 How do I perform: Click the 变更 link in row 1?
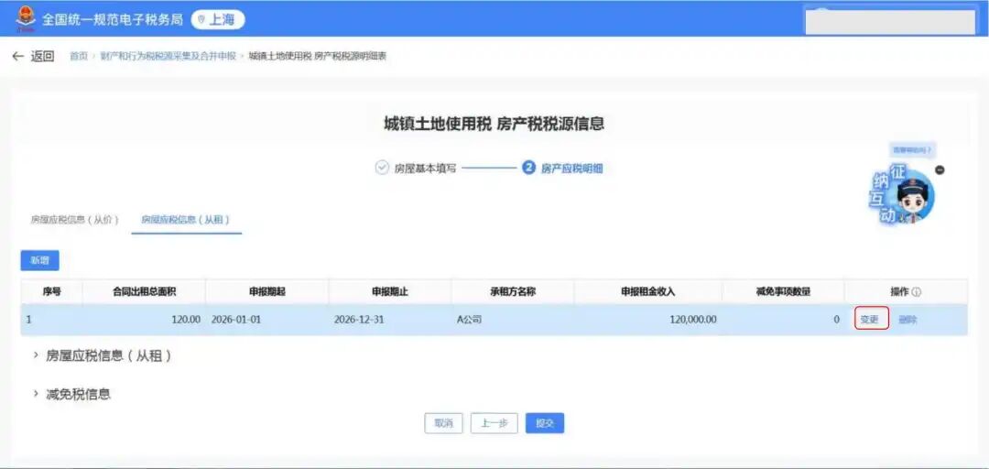[x=869, y=320]
